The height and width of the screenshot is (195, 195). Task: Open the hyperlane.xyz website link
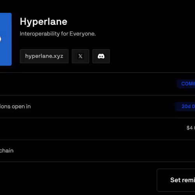pyautogui.click(x=44, y=56)
